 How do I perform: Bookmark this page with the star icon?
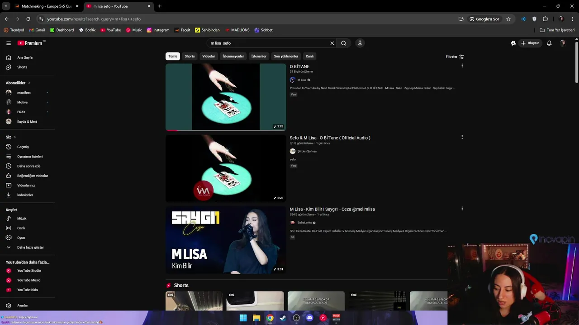click(508, 19)
